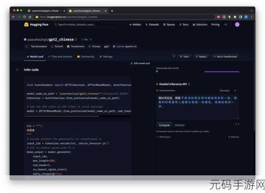Viewport: 265px width, 193px height.
Task: Click the Infer code heading
Action: click(31, 70)
